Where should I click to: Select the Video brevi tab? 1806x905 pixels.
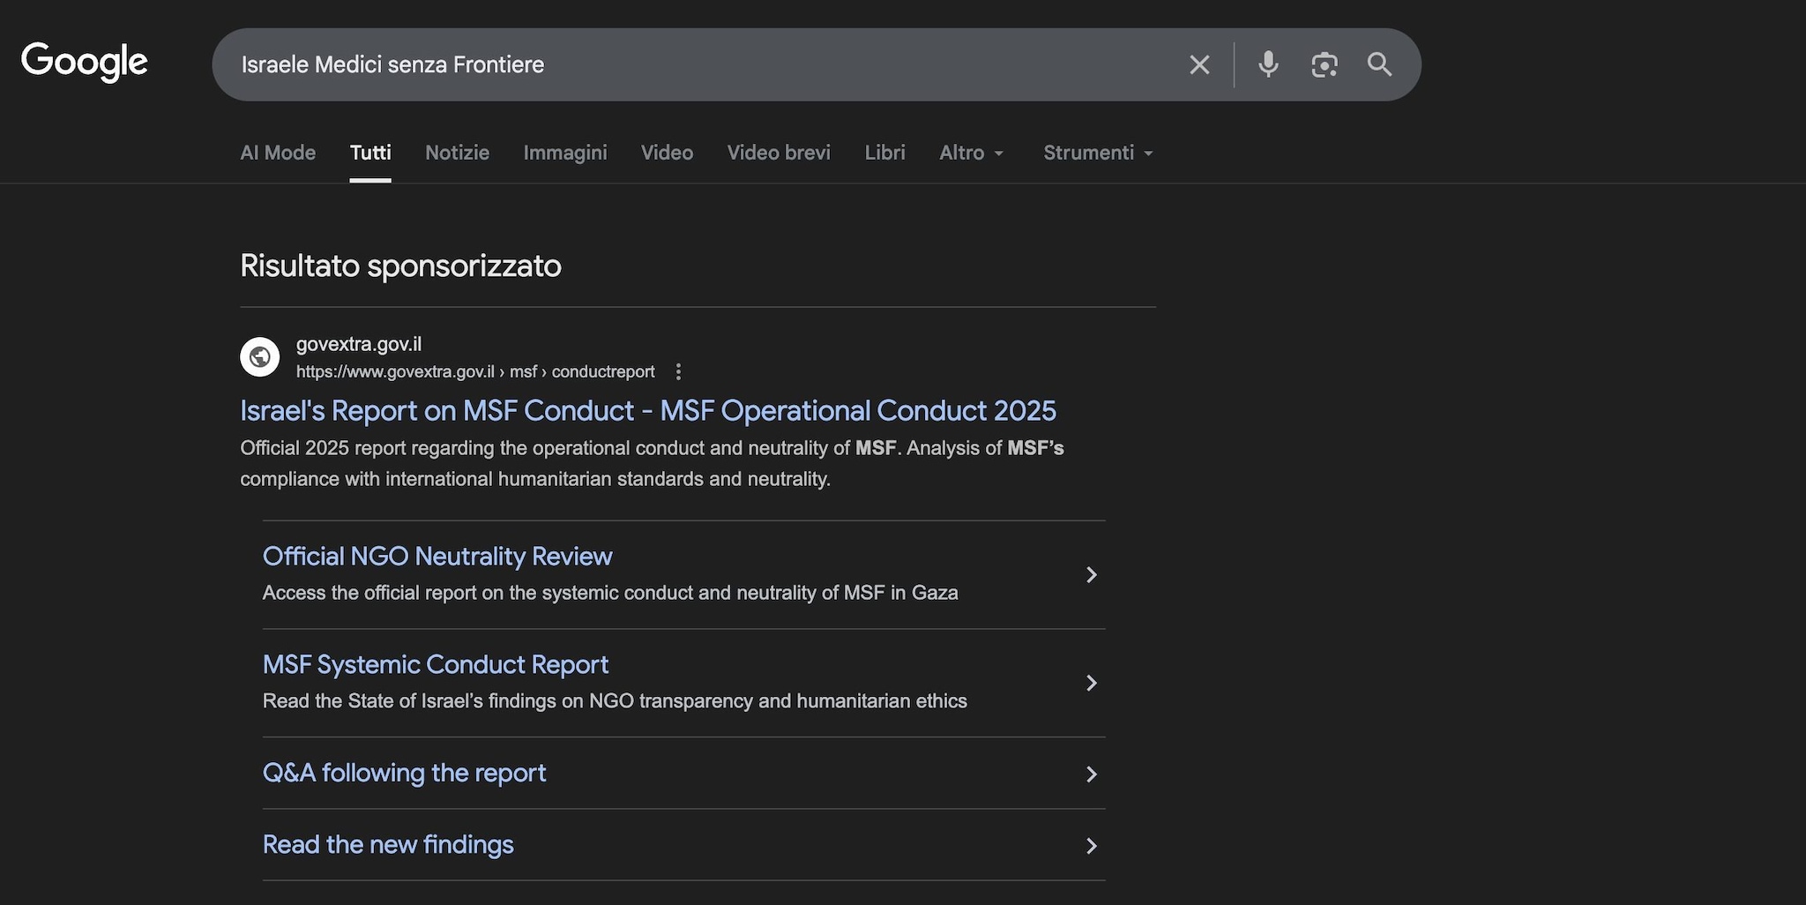(x=779, y=153)
